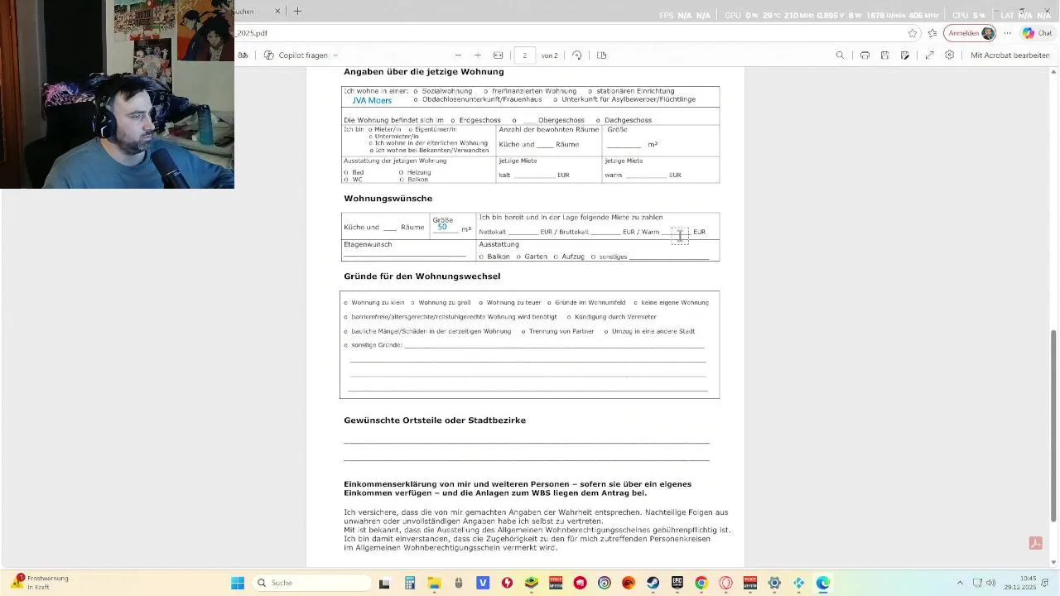Select the Erdgeschoss option
1060x596 pixels.
452,120
